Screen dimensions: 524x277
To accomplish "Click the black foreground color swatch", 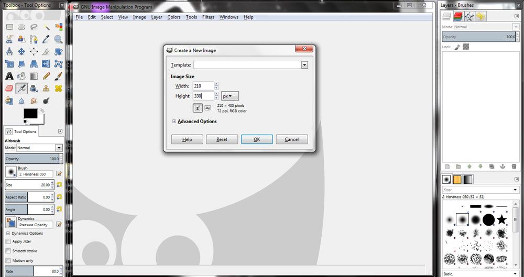I will (30, 114).
